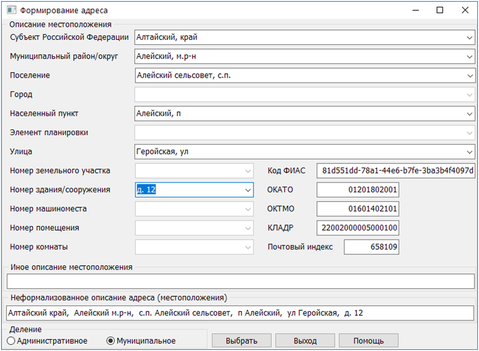The image size is (479, 351).
Task: Select the КЛАДР code field
Action: click(358, 228)
